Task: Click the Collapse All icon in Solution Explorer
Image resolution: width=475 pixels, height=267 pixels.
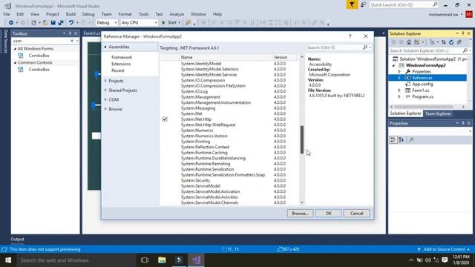Action: point(459,42)
